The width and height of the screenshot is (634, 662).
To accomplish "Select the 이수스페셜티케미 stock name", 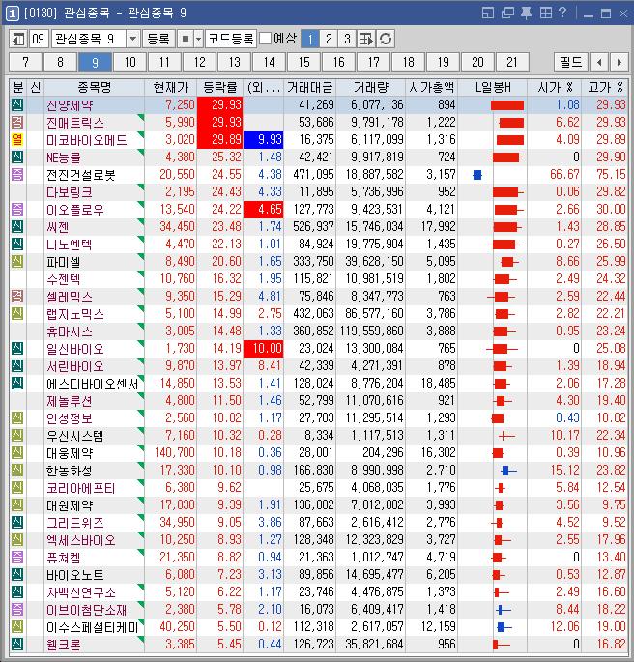I will (x=93, y=627).
